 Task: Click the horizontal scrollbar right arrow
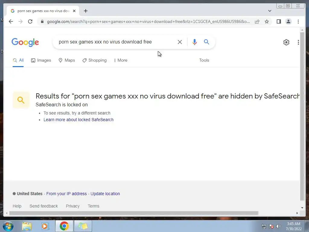click(x=297, y=213)
